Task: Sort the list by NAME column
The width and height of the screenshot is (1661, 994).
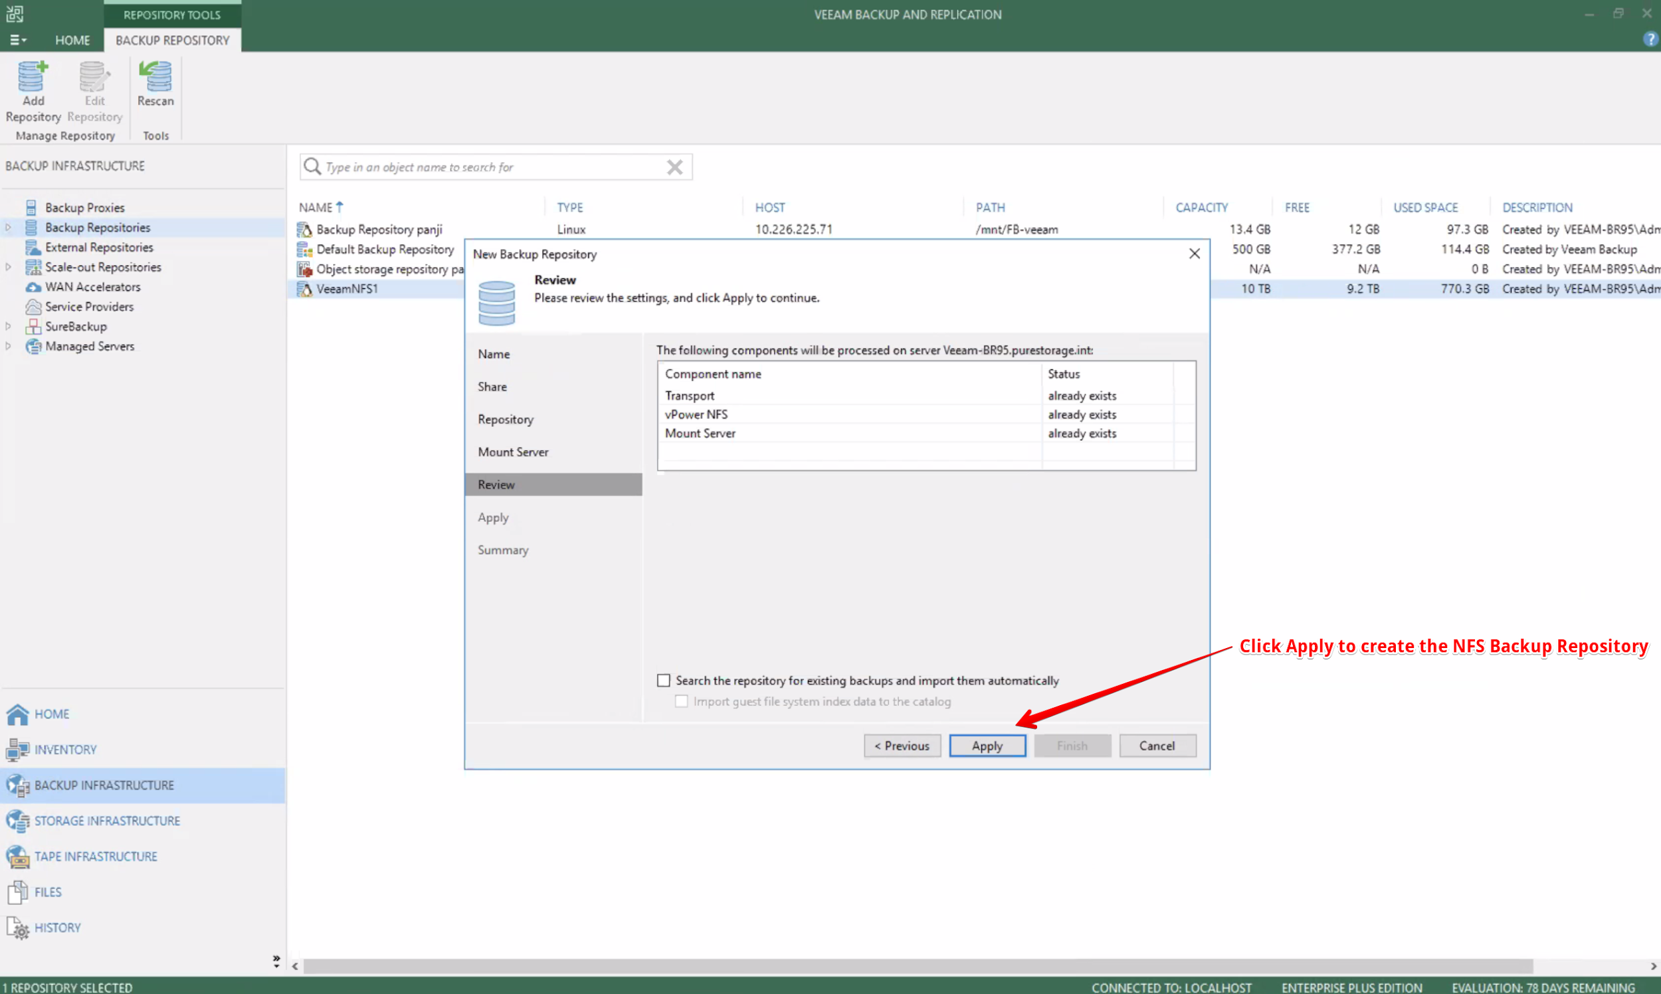Action: 320,208
